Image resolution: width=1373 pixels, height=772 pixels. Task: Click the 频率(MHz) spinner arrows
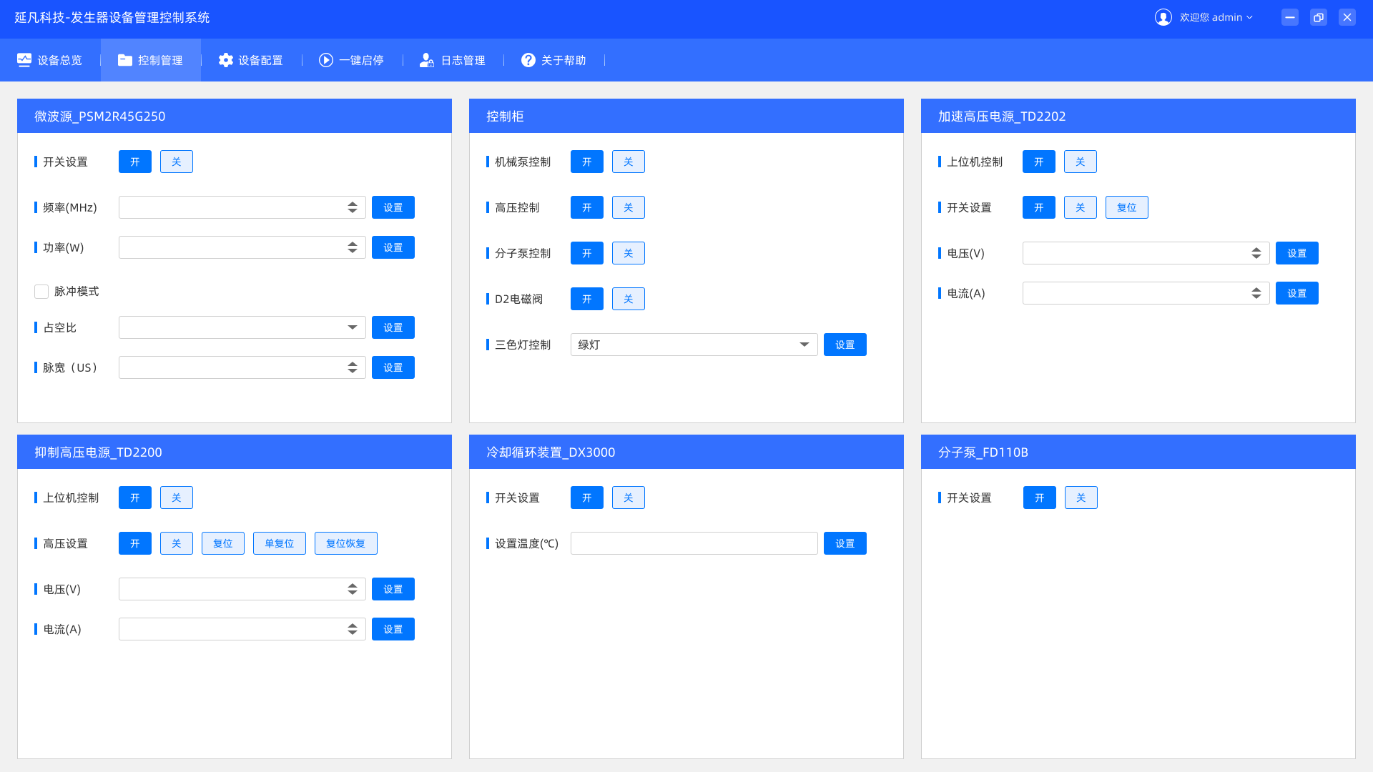[x=353, y=207]
